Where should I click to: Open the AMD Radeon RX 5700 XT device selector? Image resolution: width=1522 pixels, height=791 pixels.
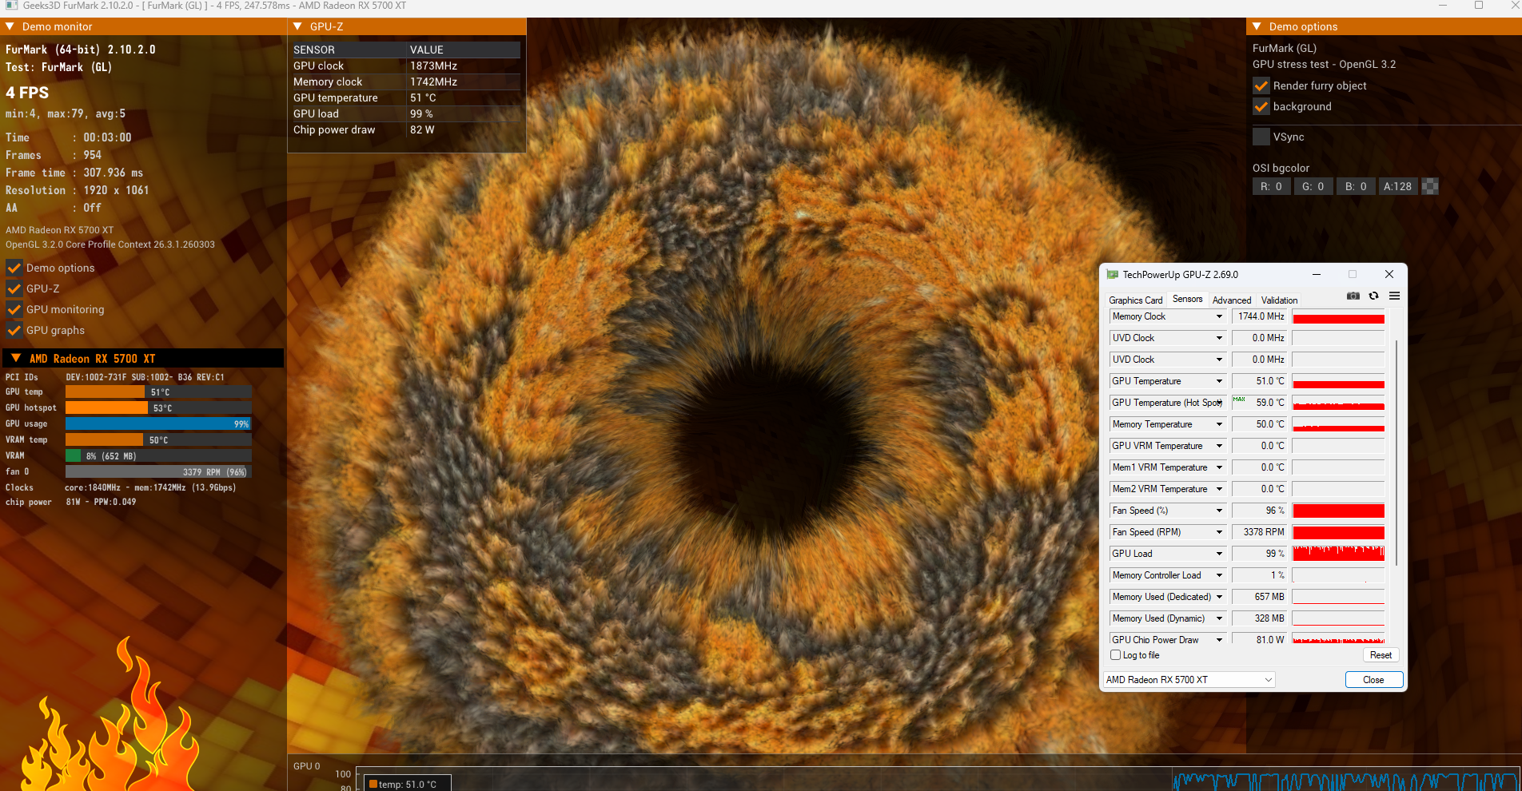click(1189, 680)
